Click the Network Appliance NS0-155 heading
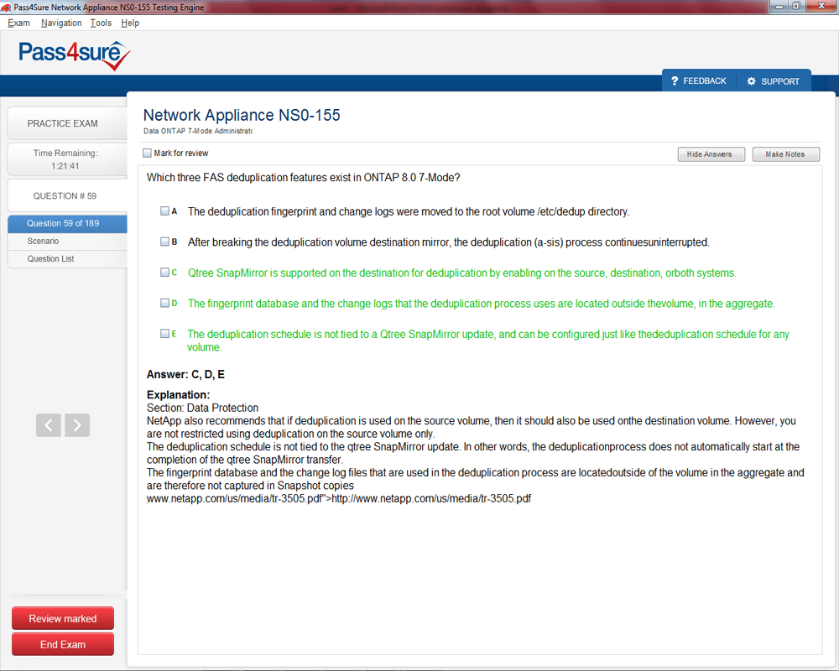Image resolution: width=839 pixels, height=671 pixels. [x=242, y=115]
